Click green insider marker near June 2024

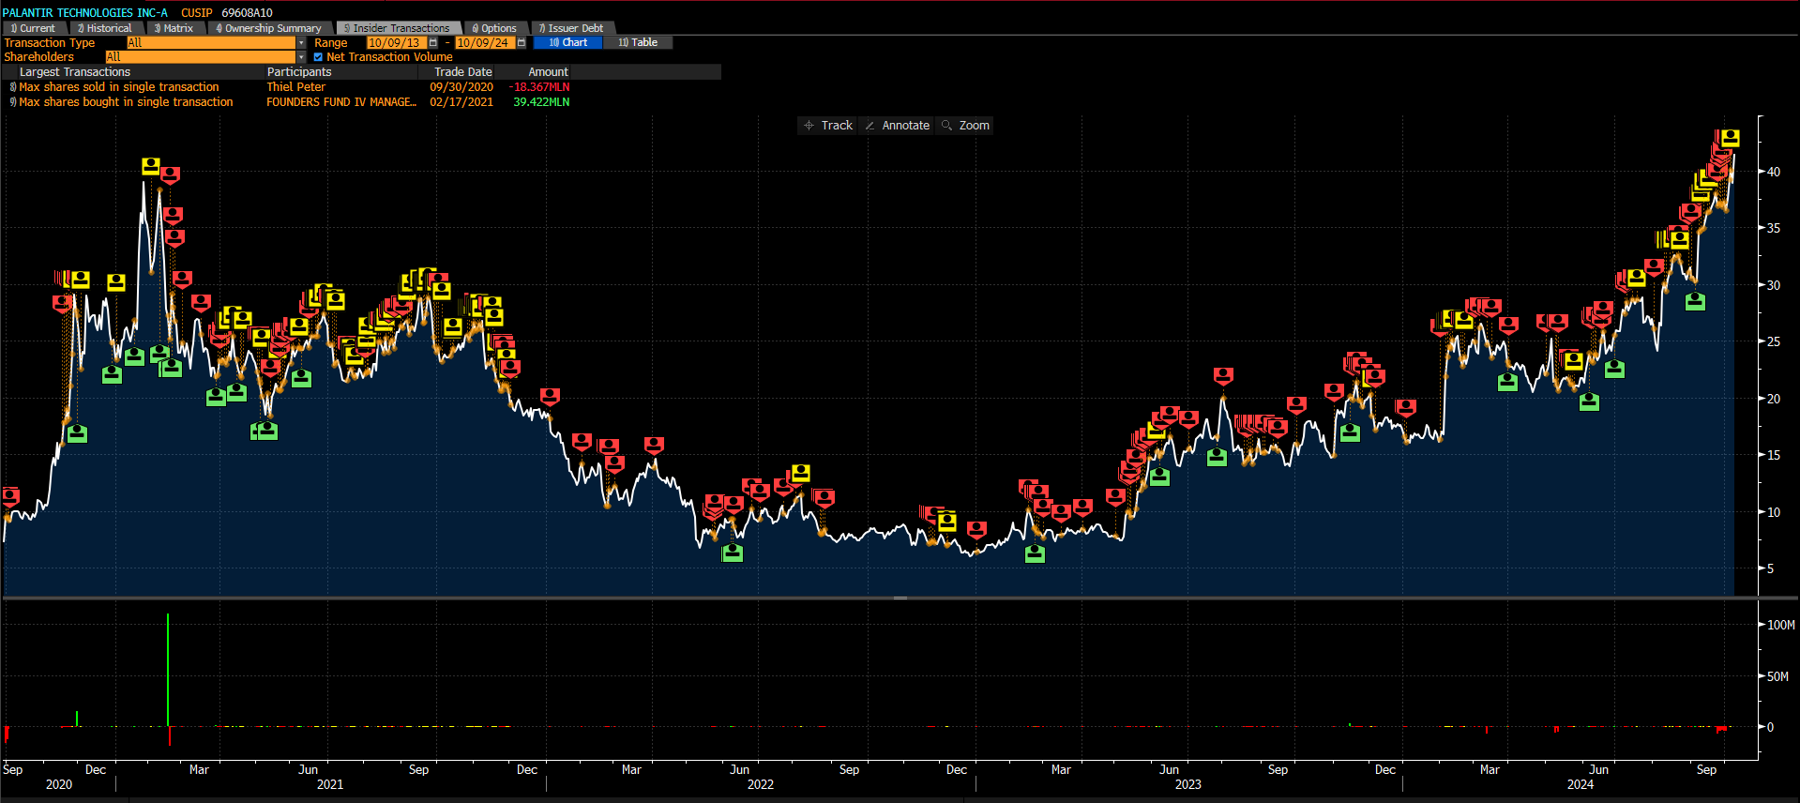click(1614, 369)
